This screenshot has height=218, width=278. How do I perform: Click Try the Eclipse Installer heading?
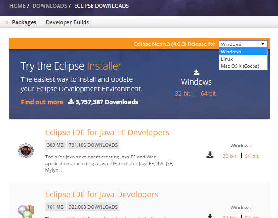(x=71, y=66)
